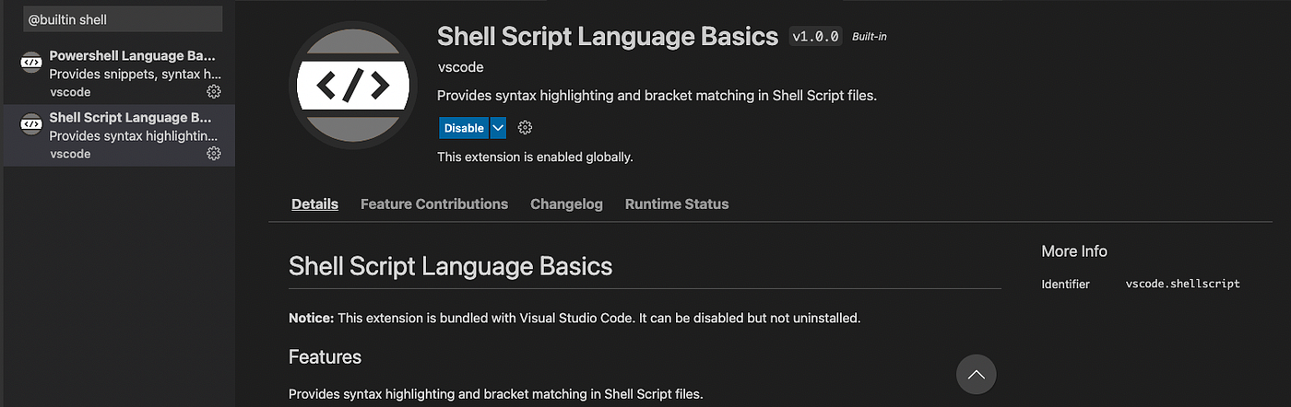Image resolution: width=1291 pixels, height=407 pixels.
Task: Click the large Shell Script extension logo
Action: (351, 85)
